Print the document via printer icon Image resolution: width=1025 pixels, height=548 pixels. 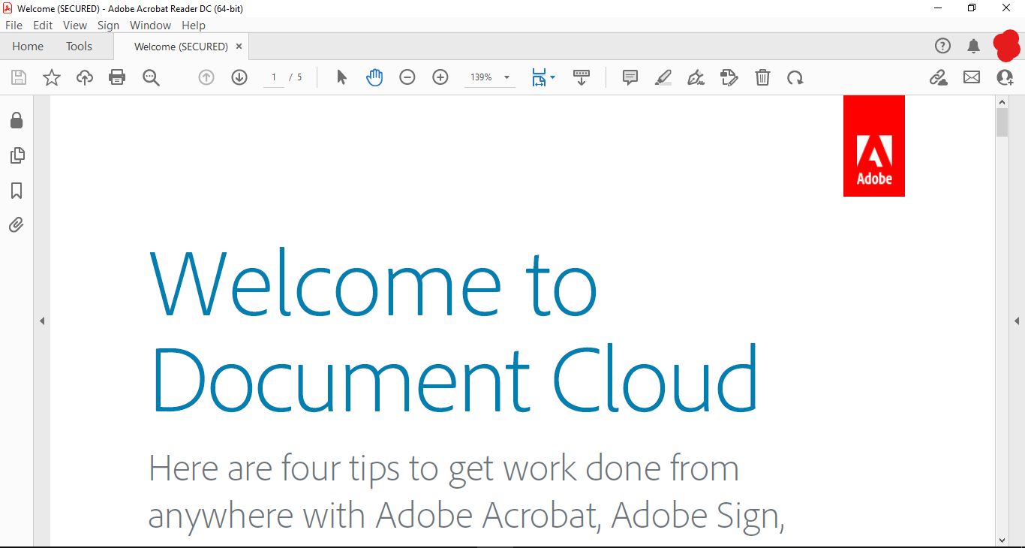117,77
